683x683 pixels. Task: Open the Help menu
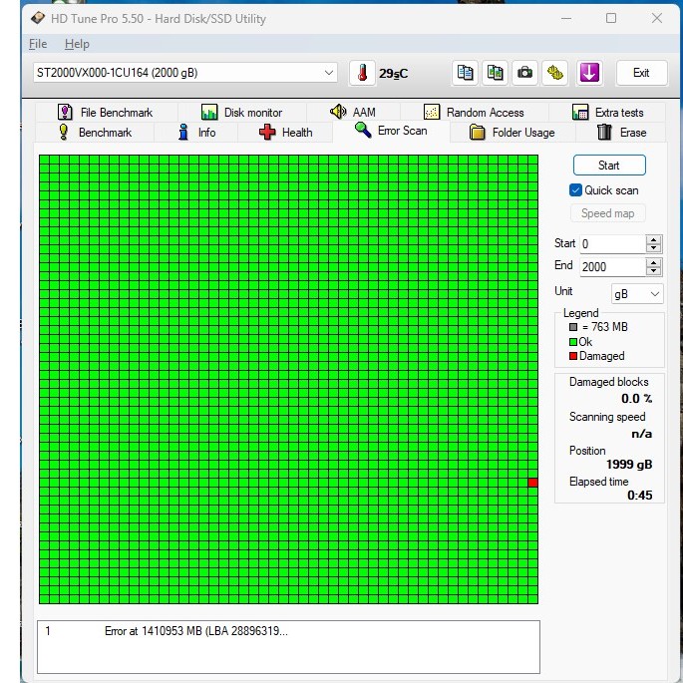(77, 44)
